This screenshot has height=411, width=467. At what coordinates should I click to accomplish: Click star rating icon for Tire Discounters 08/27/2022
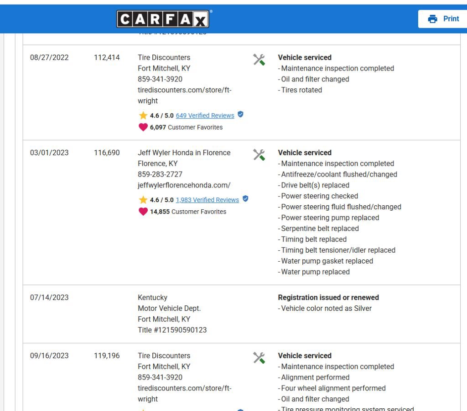click(143, 115)
